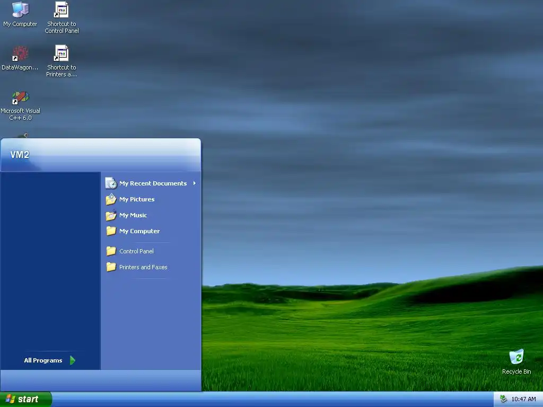Viewport: 543px width, 407px height.
Task: Click the 10:47 AM taskbar clock
Action: 523,399
